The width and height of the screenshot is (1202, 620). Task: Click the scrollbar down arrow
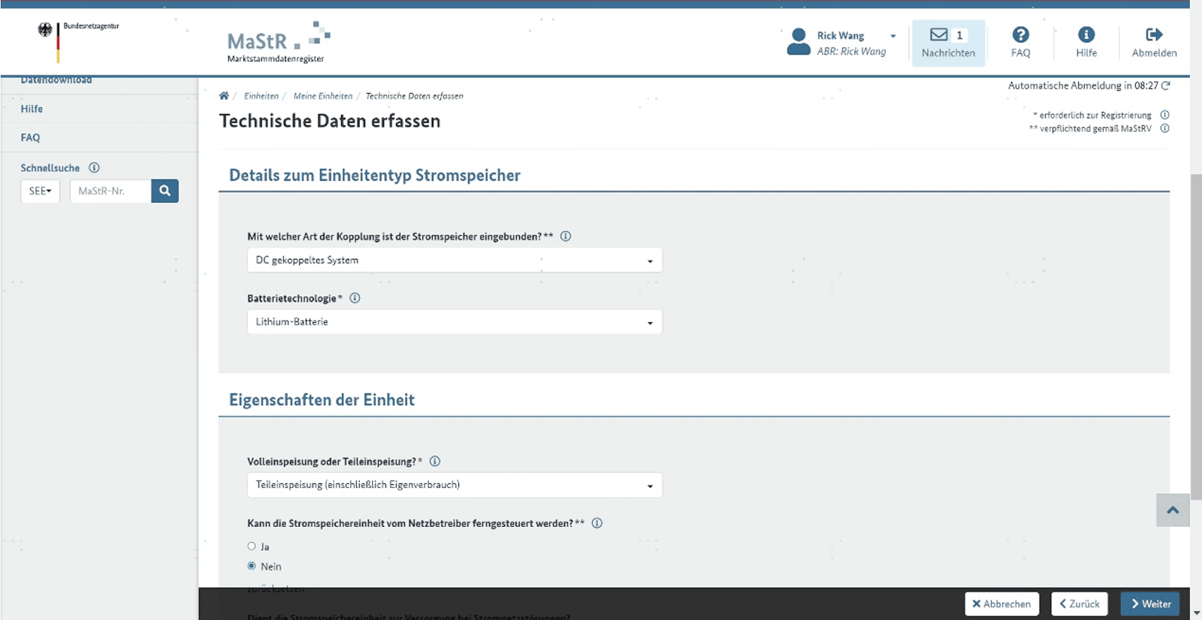point(1196,613)
